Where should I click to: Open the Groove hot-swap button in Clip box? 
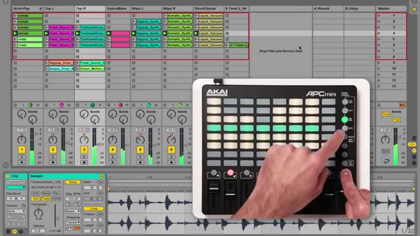23,206
